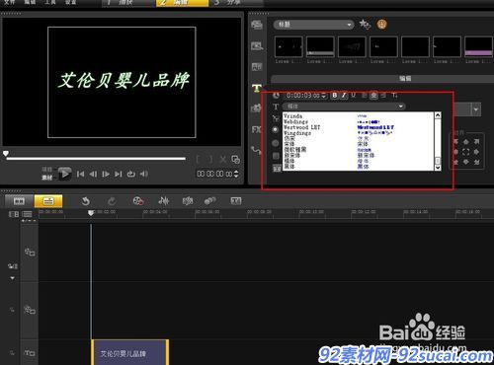This screenshot has height=365, width=494.
Task: Toggle Italic text formatting
Action: tap(344, 96)
